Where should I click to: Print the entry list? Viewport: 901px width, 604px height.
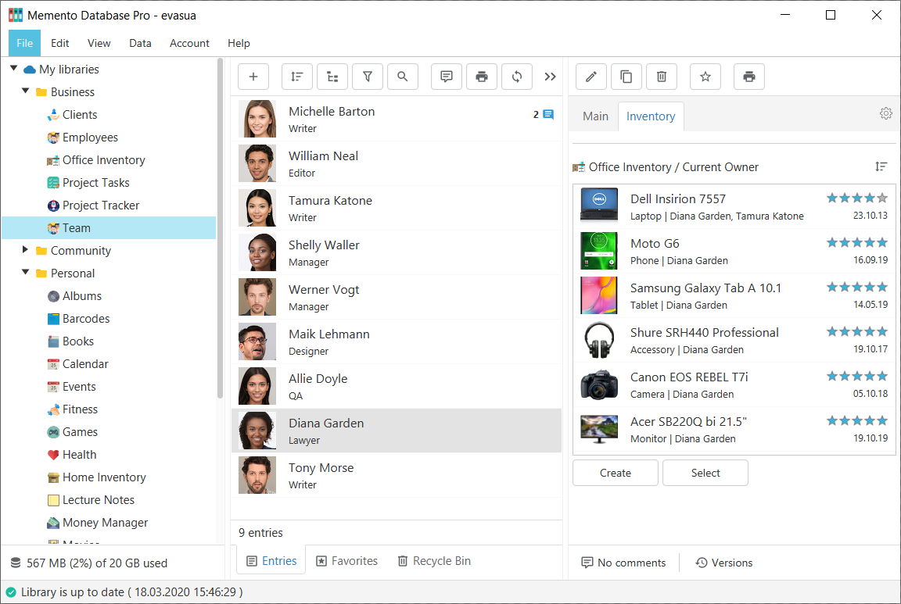point(482,76)
